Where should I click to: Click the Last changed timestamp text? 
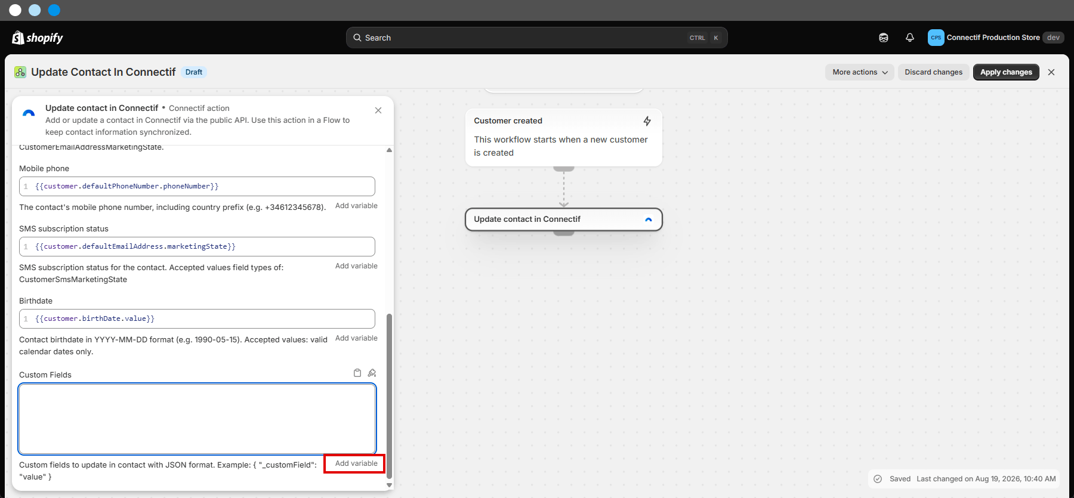pos(986,479)
